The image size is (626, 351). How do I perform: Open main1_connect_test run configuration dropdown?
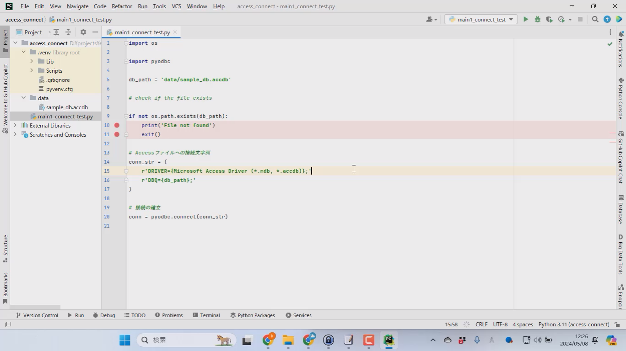[480, 19]
